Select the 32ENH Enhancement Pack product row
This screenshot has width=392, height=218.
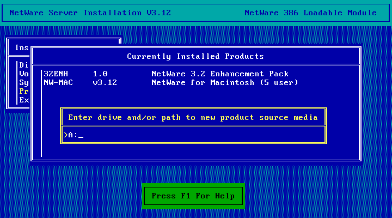[x=166, y=74]
